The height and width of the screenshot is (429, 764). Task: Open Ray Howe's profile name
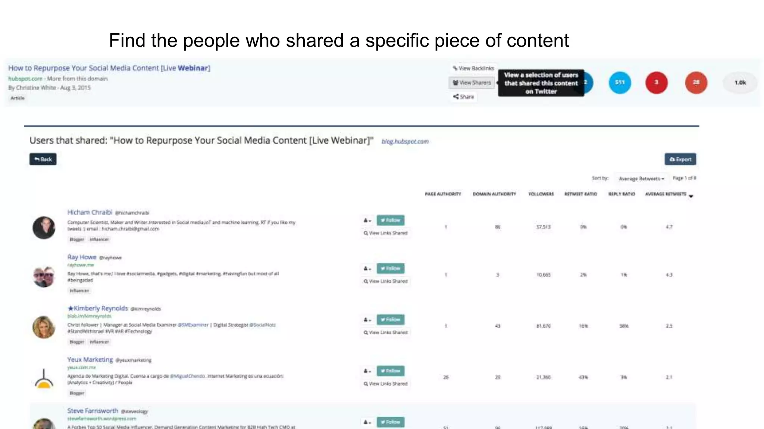(82, 257)
